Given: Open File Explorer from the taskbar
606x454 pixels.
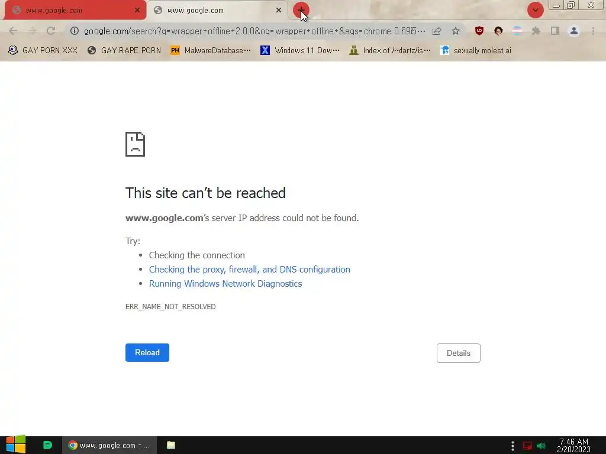Looking at the screenshot, I should (x=171, y=445).
